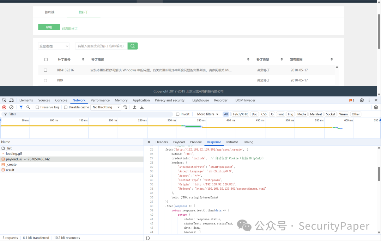Image resolution: width=381 pixels, height=241 pixels.
Task: Open DevTools settings gear icon
Action: (x=362, y=100)
